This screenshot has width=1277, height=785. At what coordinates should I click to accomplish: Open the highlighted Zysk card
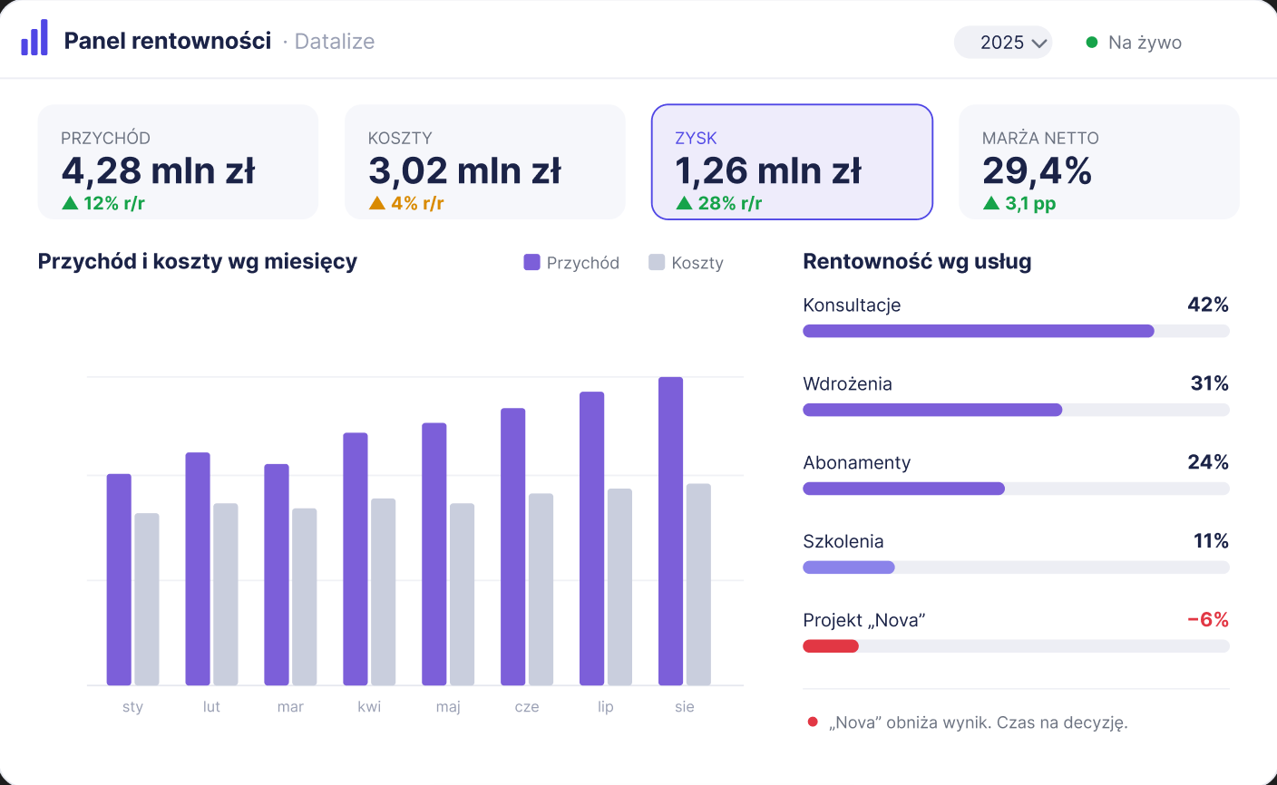792,162
